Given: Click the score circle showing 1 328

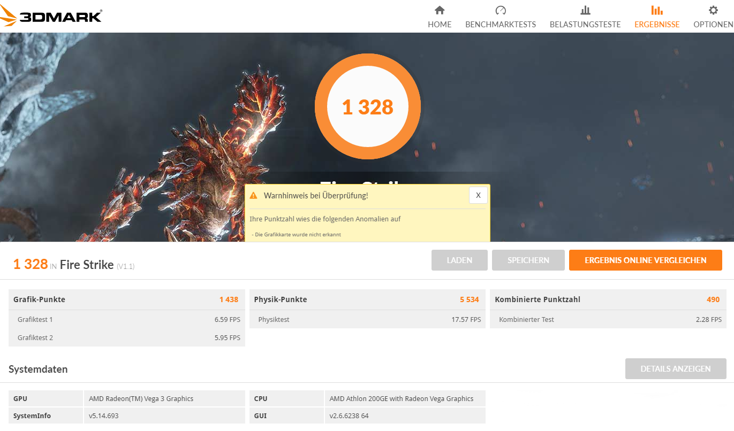Looking at the screenshot, I should tap(368, 107).
